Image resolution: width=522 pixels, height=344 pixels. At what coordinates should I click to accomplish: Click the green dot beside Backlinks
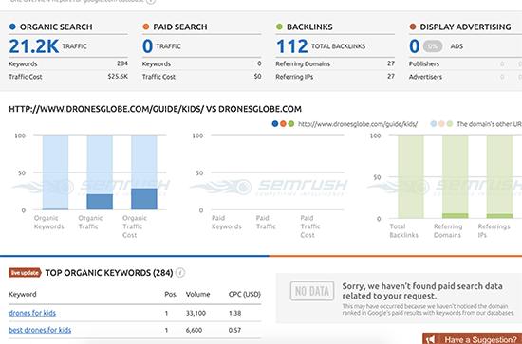(279, 27)
